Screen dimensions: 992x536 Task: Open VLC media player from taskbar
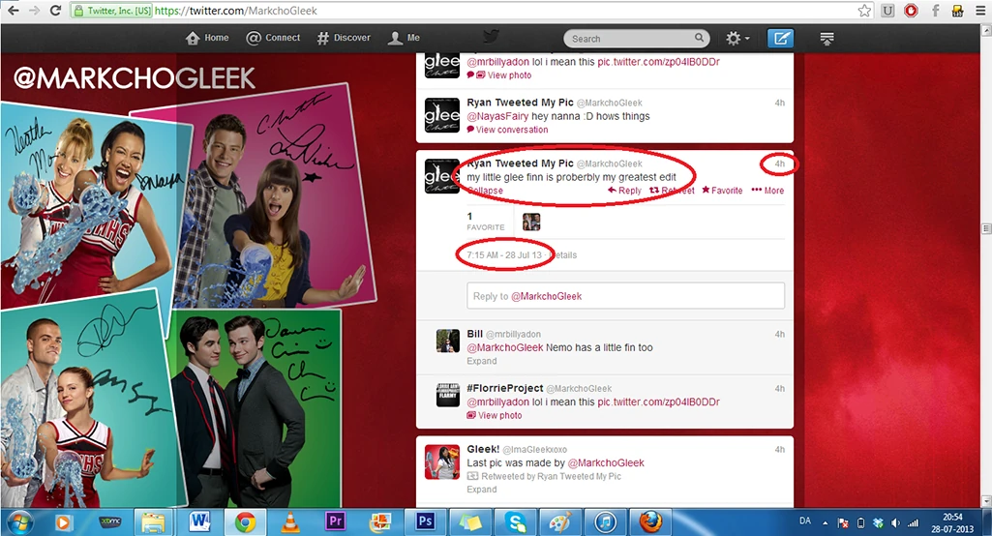(x=290, y=522)
